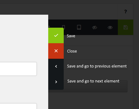Focus the lower white input field at bottom
139x109 pixels.
[18, 106]
